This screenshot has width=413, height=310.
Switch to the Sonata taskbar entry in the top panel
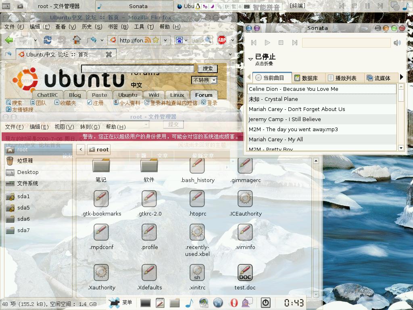(134, 6)
